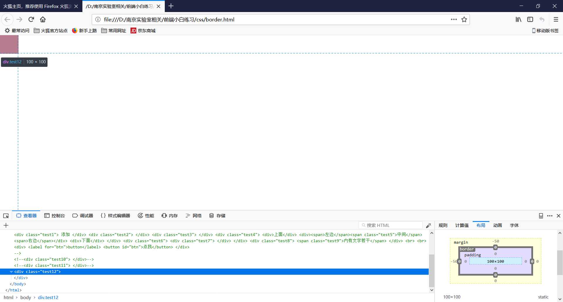
Task: Select html in the breadcrumb trail
Action: coord(9,297)
